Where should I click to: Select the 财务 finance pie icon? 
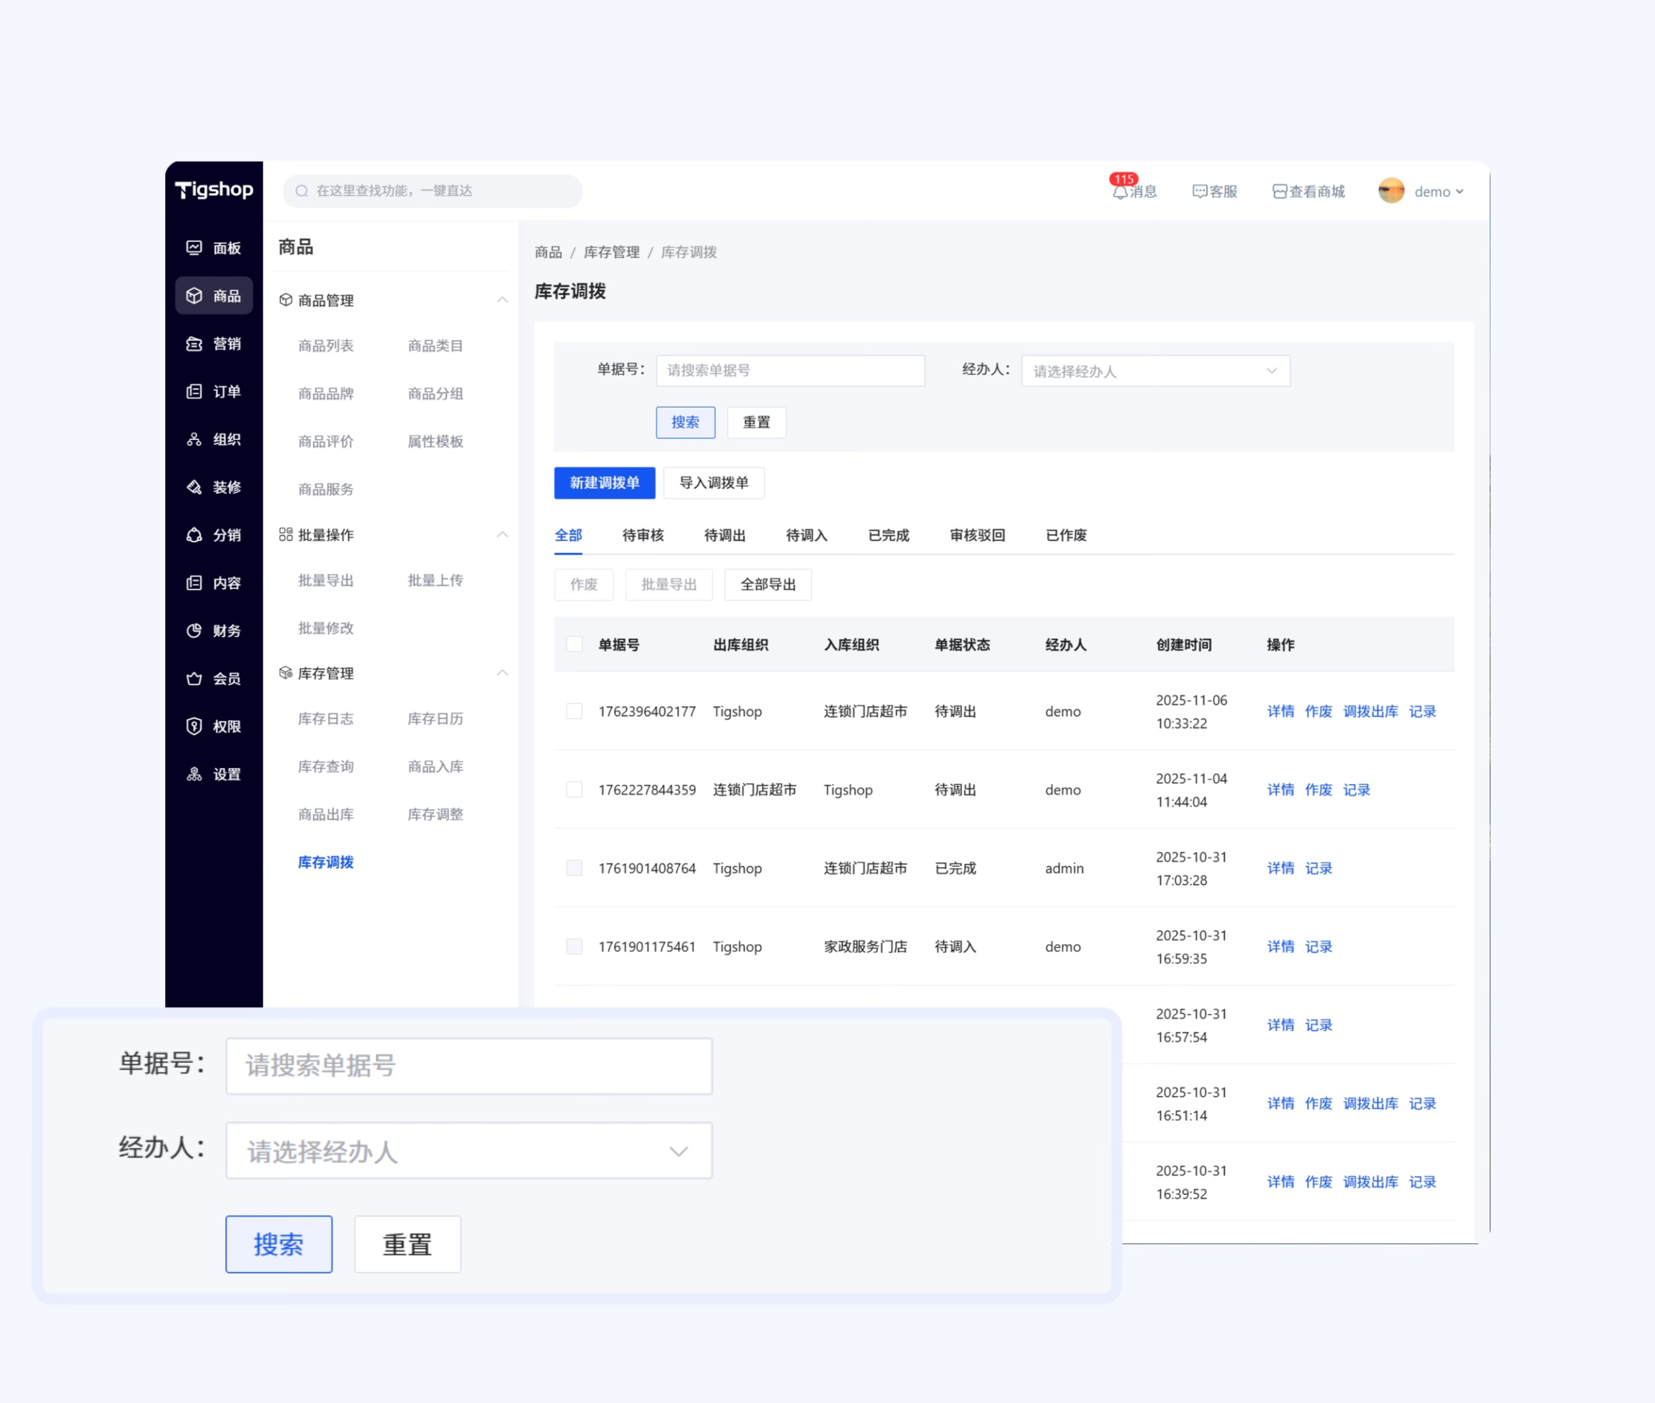tap(194, 631)
